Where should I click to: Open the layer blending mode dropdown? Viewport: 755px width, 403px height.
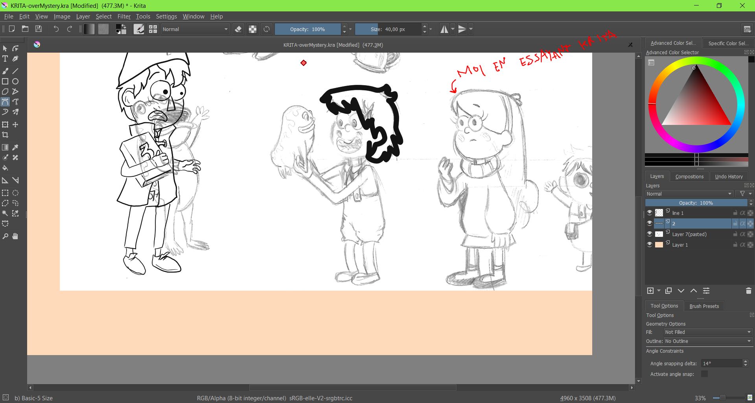(x=689, y=194)
